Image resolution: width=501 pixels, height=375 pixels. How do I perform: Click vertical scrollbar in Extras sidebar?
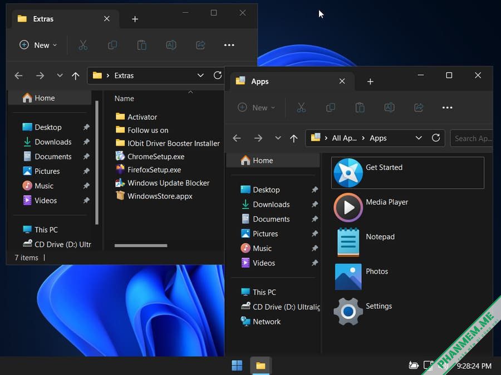[97, 163]
